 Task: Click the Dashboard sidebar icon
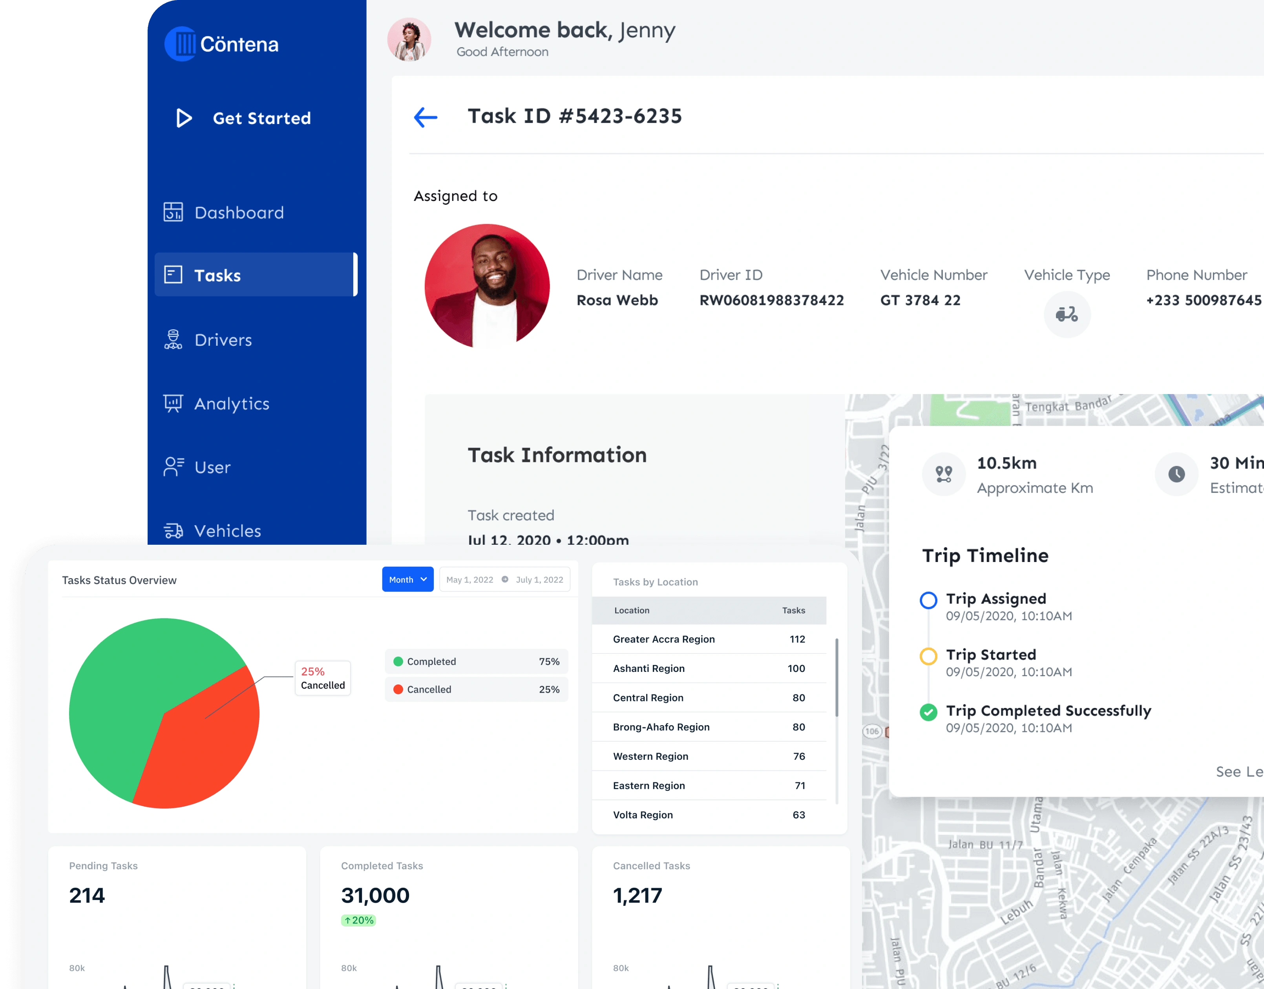173,212
